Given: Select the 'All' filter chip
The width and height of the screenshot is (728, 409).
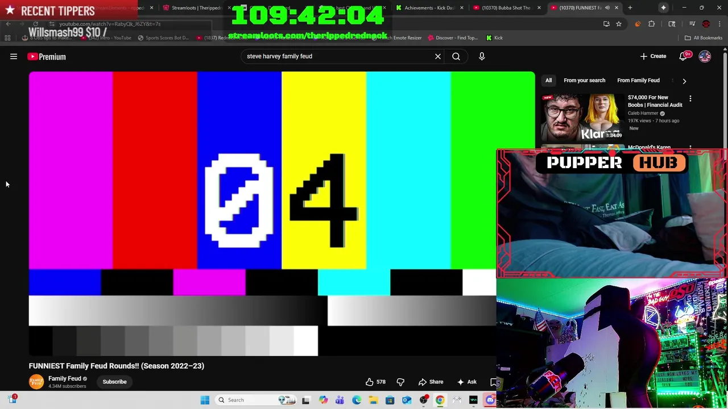Looking at the screenshot, I should 548,81.
